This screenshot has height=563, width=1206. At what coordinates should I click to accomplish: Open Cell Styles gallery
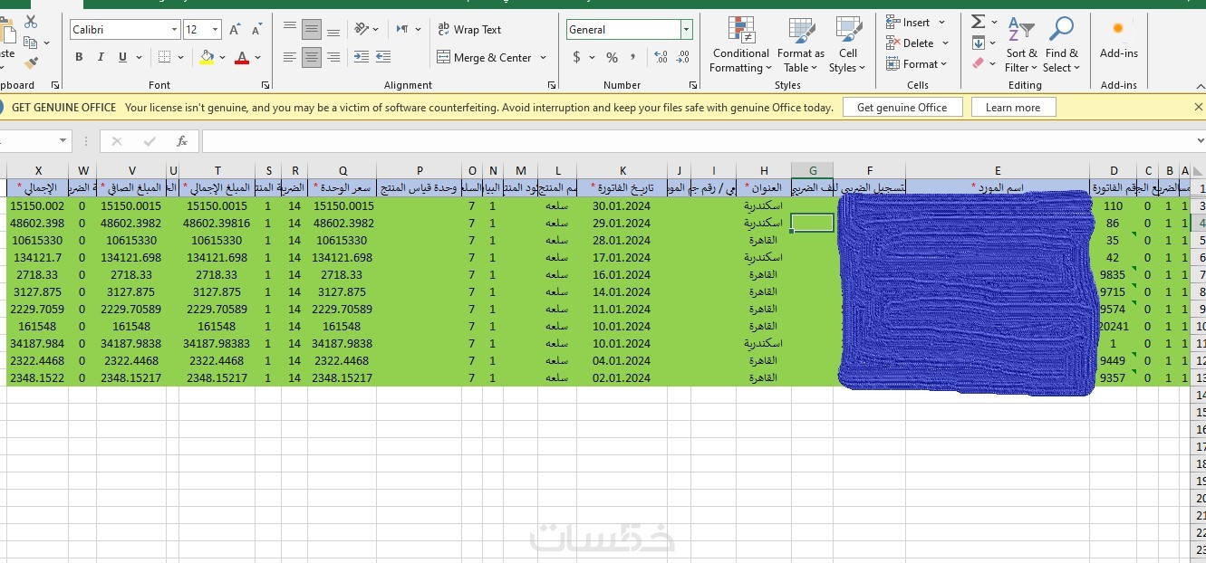[x=847, y=45]
